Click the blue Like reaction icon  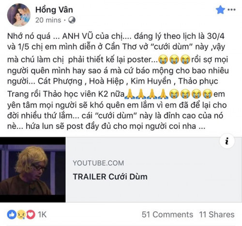[x=12, y=214]
